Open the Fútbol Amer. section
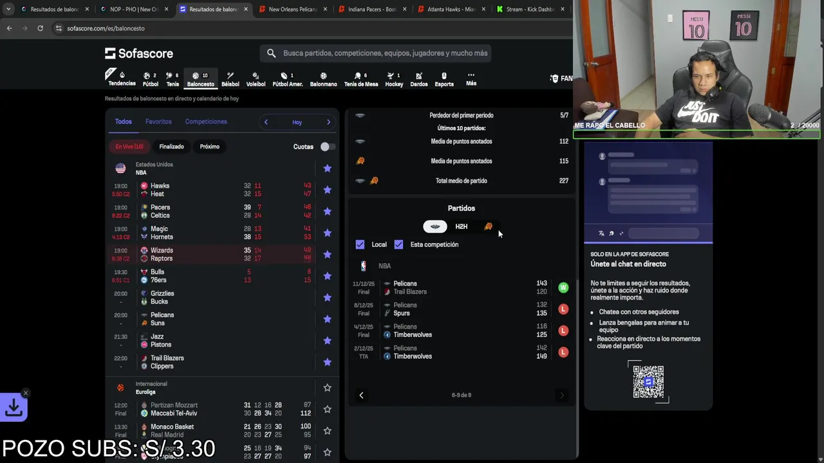The width and height of the screenshot is (824, 463). click(x=287, y=79)
